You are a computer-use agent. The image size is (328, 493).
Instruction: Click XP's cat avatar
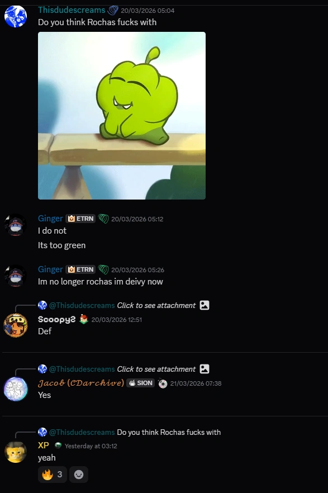(x=16, y=452)
